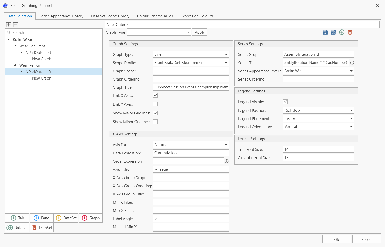Click the Apply button
385x247 pixels.
click(x=199, y=32)
